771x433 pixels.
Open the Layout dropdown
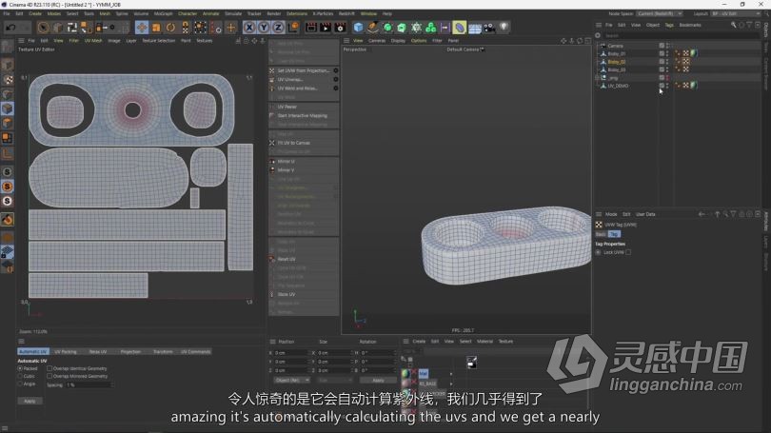coord(735,13)
